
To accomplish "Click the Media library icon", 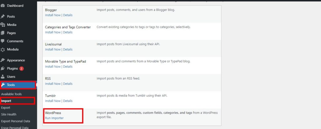I will coord(3,25).
